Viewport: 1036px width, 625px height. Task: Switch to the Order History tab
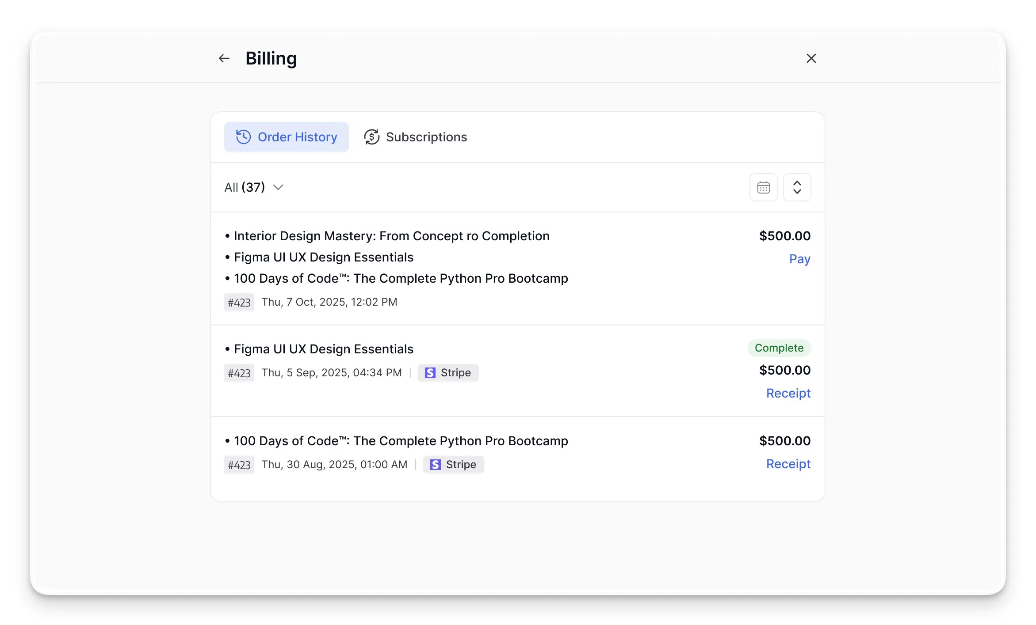click(286, 137)
